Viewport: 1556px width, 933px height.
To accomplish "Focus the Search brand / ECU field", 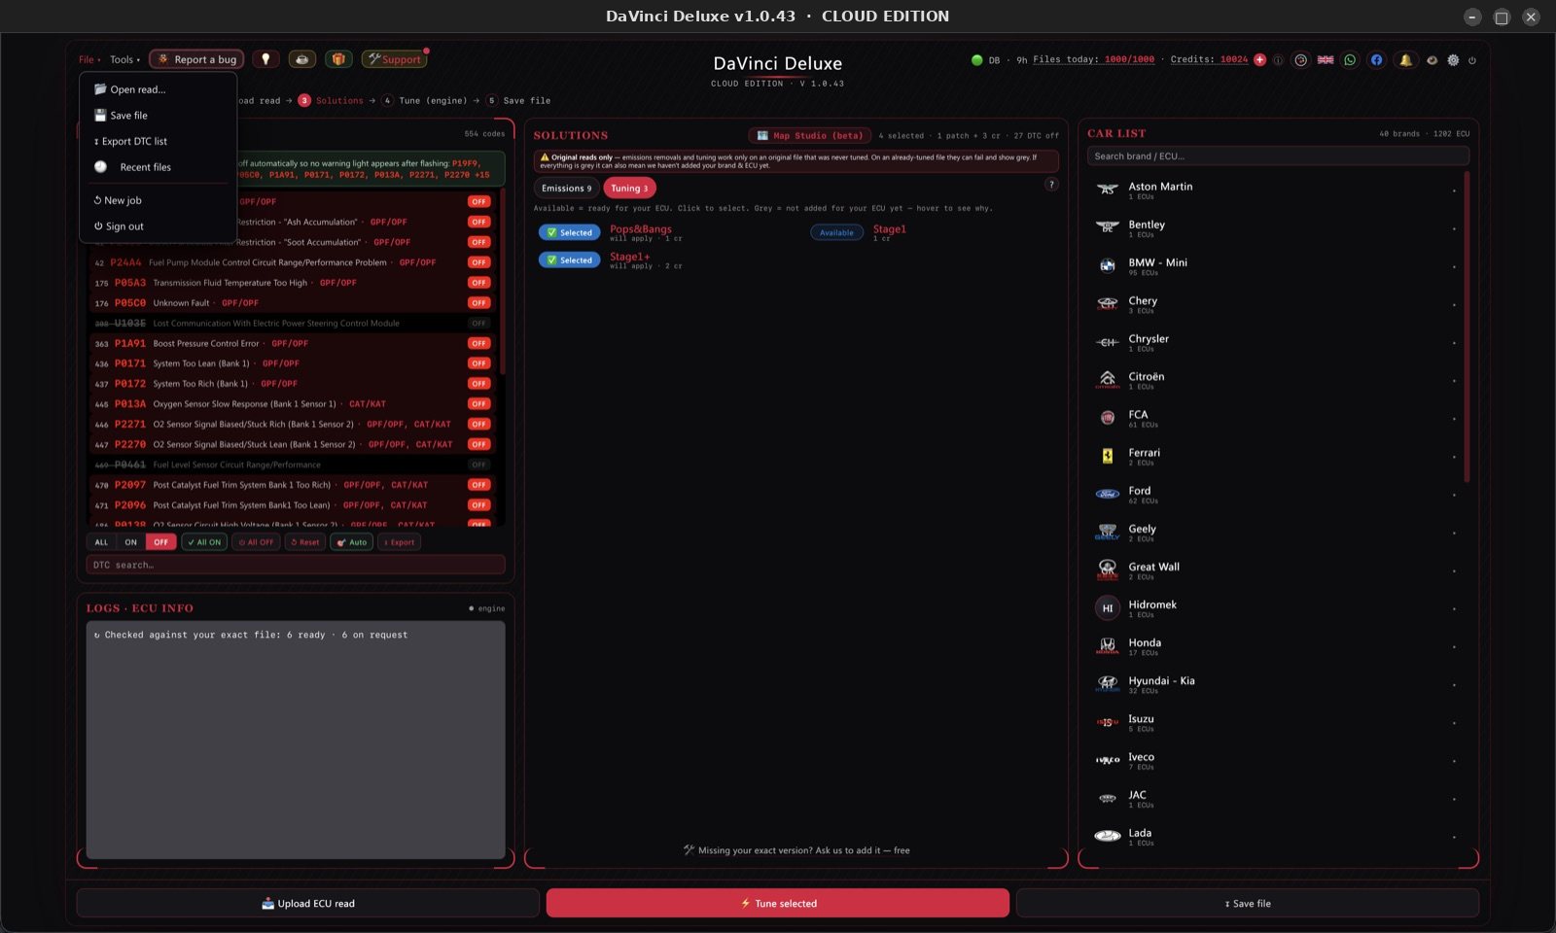I will (1278, 155).
